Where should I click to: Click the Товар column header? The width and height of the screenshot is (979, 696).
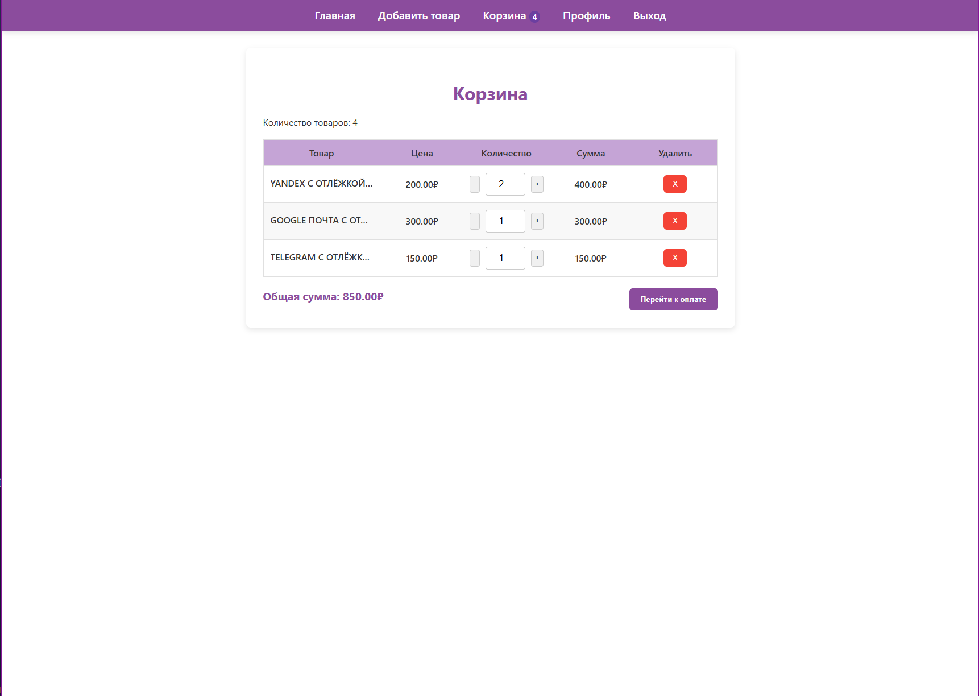(322, 154)
